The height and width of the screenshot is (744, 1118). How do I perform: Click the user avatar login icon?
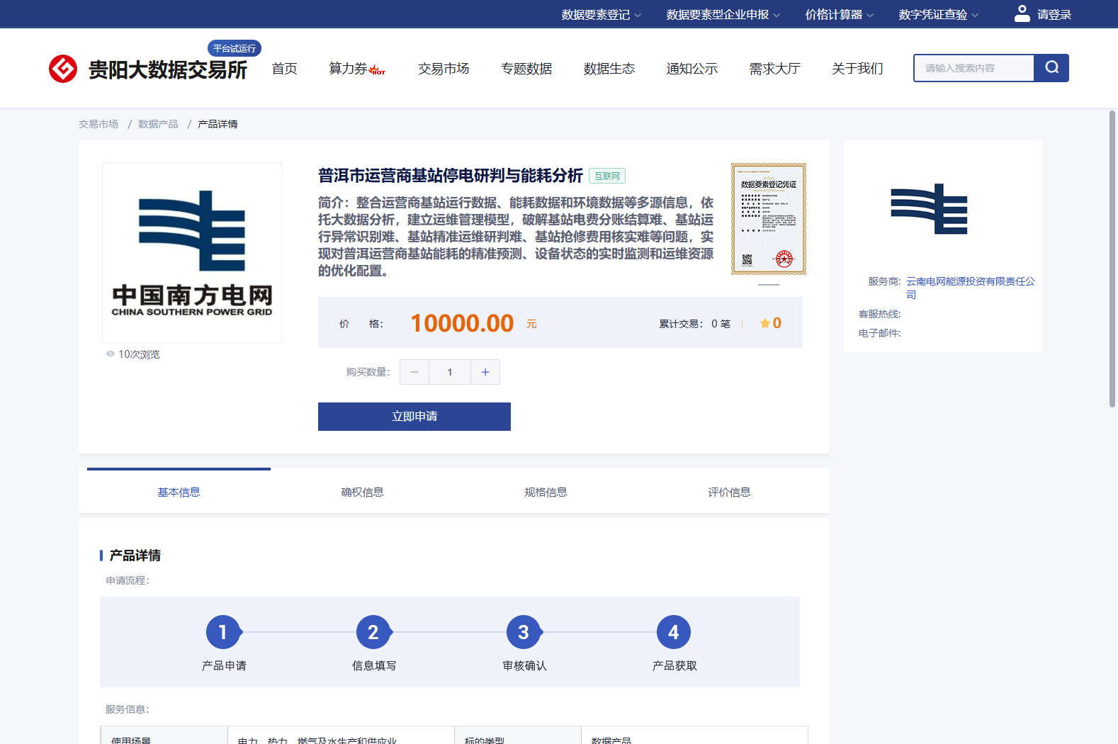click(1022, 13)
